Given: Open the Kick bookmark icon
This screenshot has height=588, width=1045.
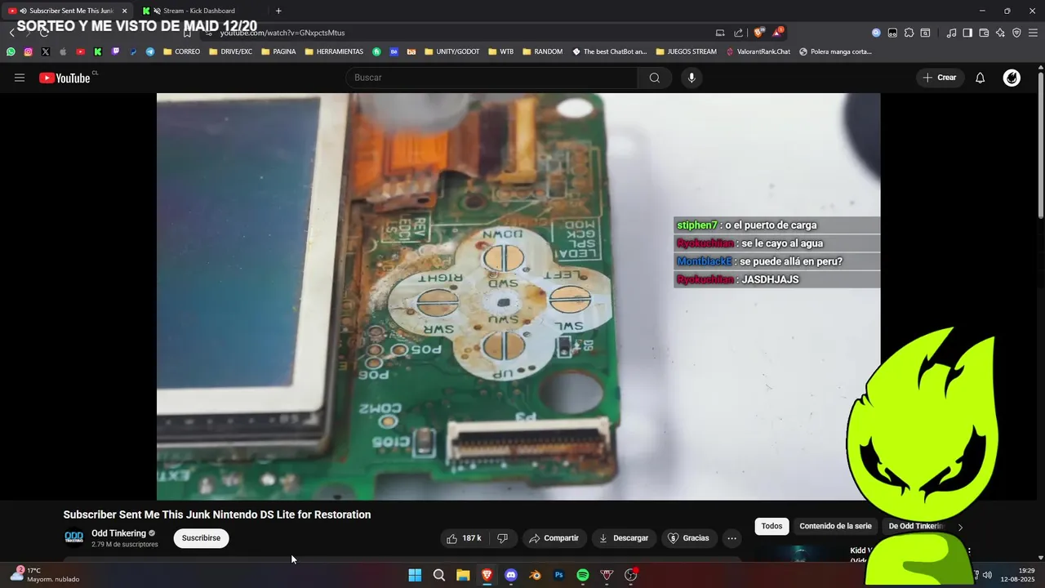Looking at the screenshot, I should pyautogui.click(x=98, y=51).
